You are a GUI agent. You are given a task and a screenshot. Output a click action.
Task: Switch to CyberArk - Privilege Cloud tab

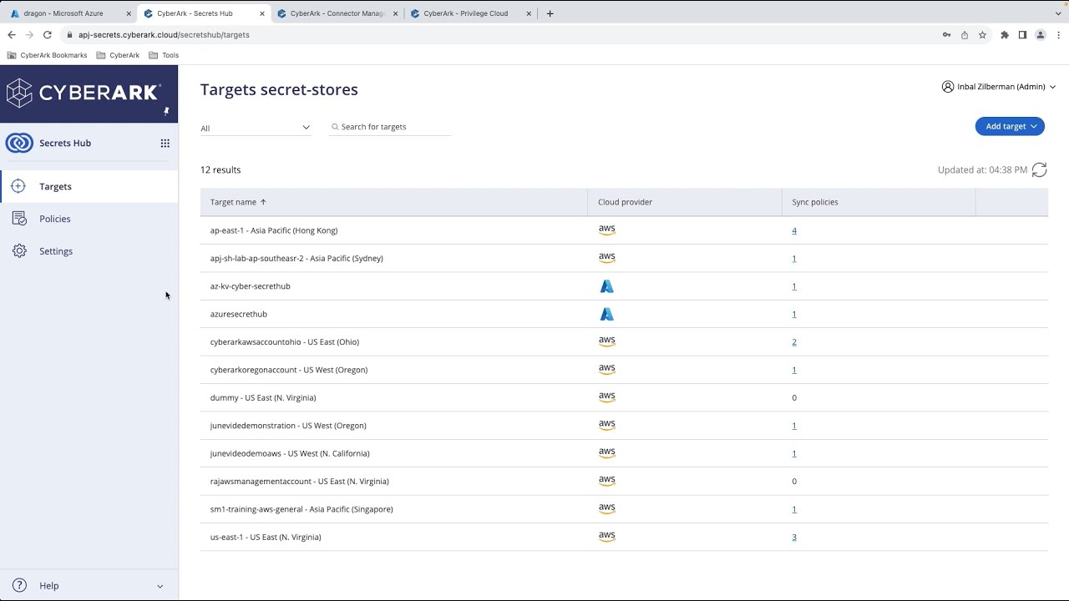[470, 13]
